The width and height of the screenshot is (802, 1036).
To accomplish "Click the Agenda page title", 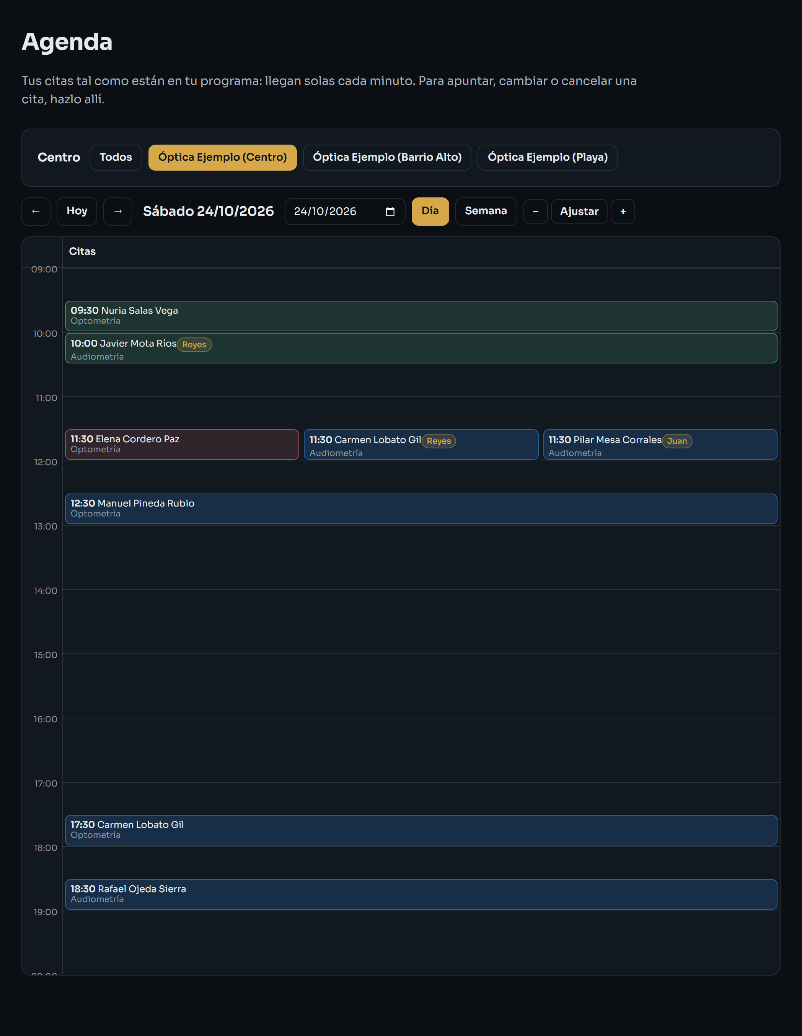I will coord(67,42).
